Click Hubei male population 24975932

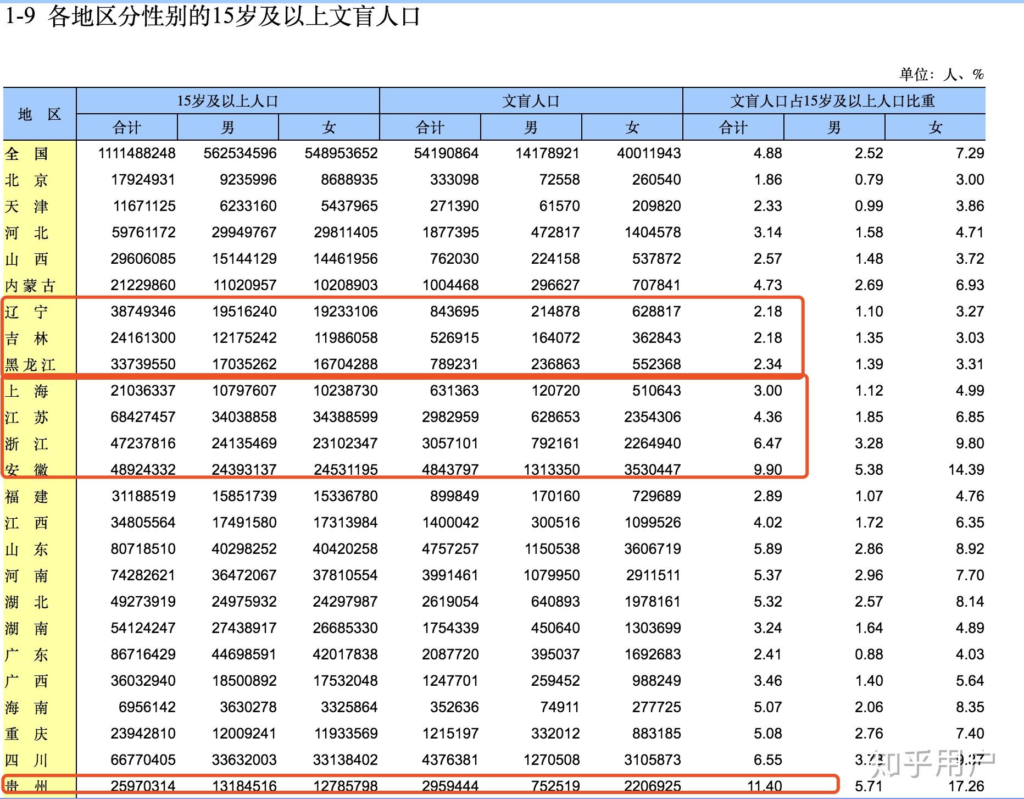244,602
